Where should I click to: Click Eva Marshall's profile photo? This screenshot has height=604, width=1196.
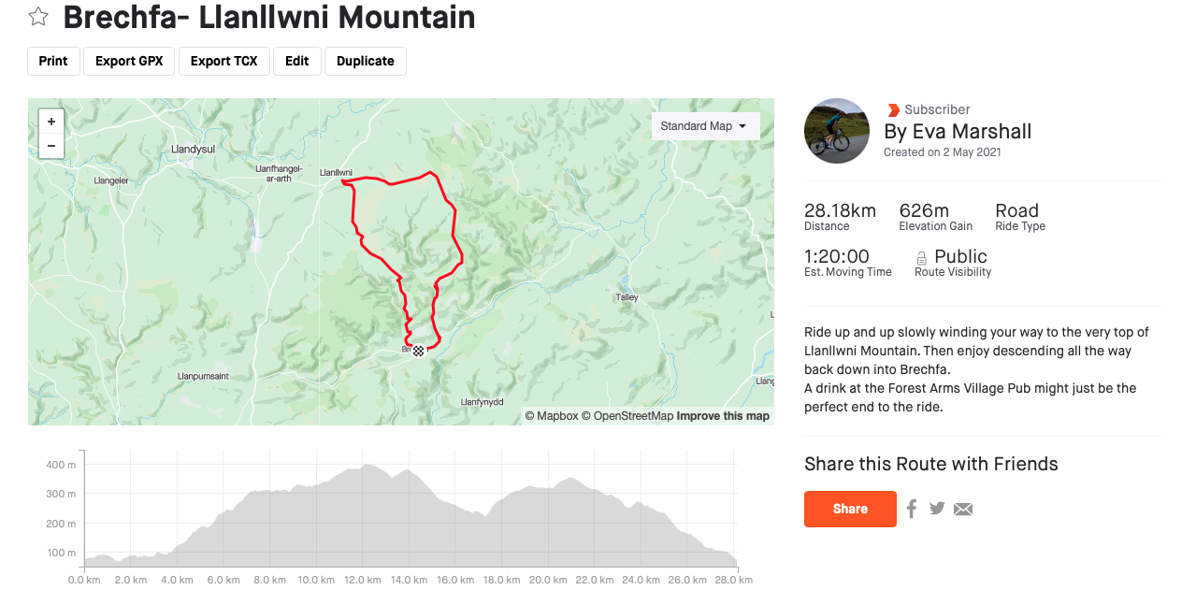[x=836, y=131]
